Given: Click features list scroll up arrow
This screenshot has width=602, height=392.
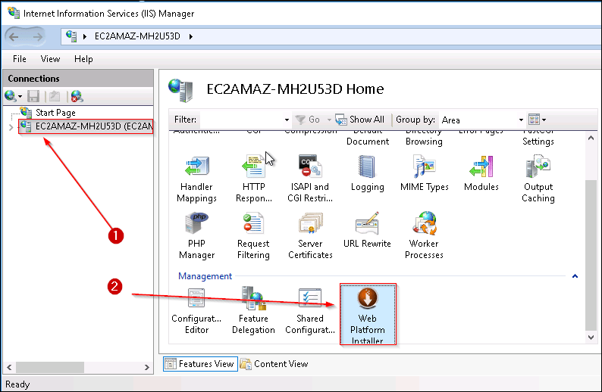Looking at the screenshot, I should [591, 138].
